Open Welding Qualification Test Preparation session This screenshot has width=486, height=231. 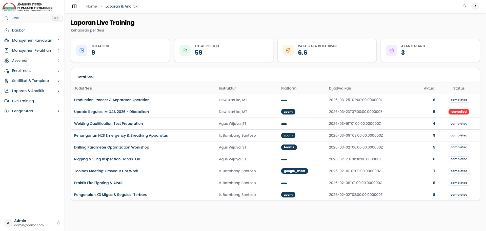108,124
